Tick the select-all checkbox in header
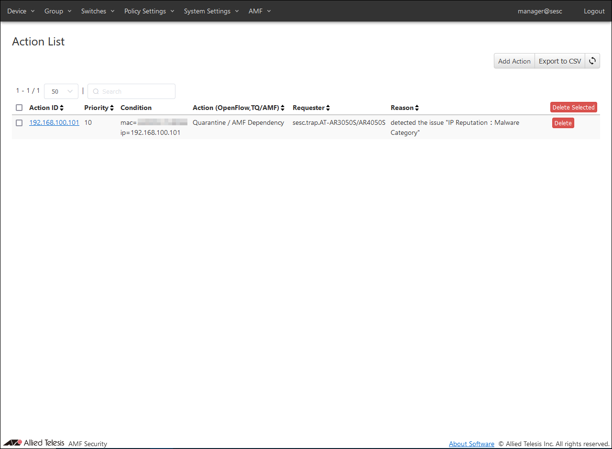Viewport: 612px width, 449px height. click(x=19, y=108)
